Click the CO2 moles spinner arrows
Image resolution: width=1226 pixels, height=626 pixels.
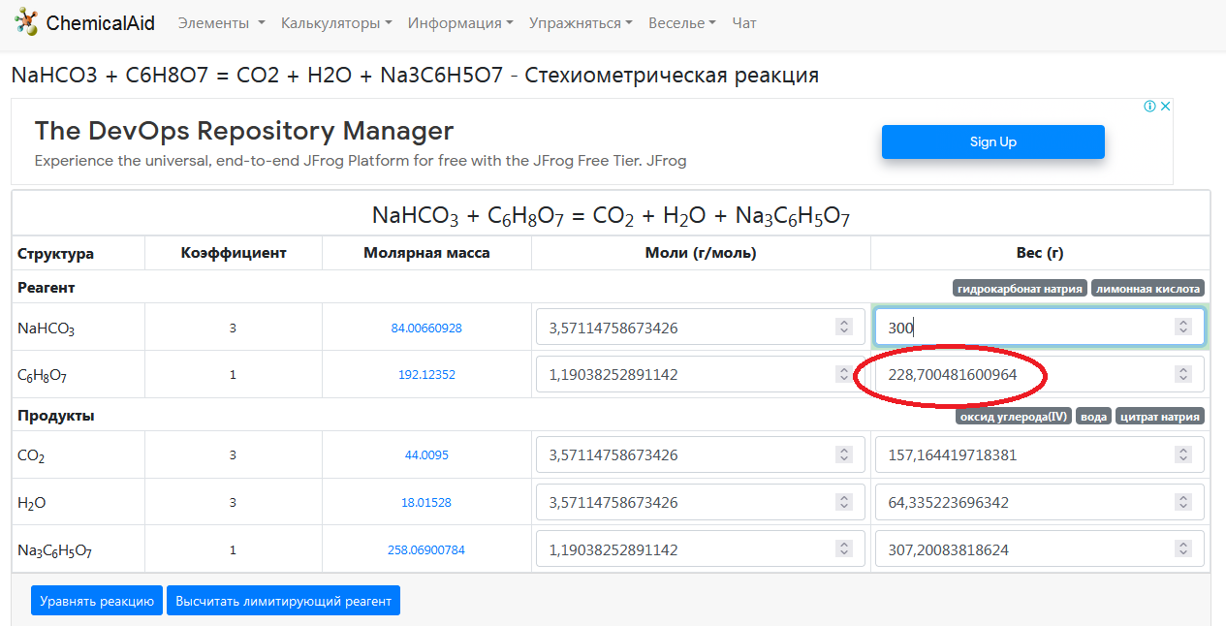pos(844,454)
